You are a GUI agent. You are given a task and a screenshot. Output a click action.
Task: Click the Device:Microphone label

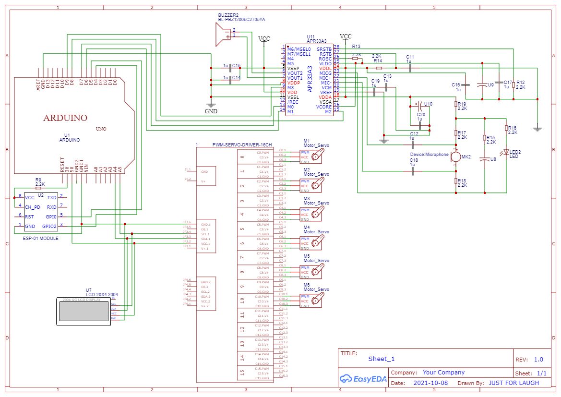point(430,155)
